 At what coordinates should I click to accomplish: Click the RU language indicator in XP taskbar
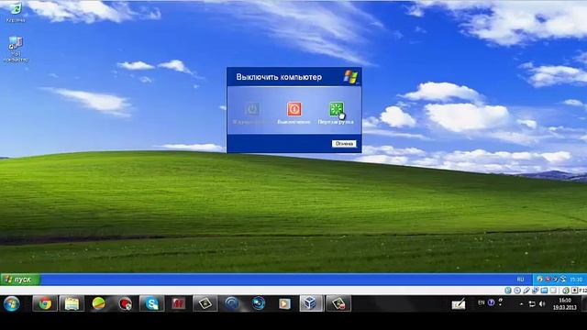pyautogui.click(x=520, y=280)
